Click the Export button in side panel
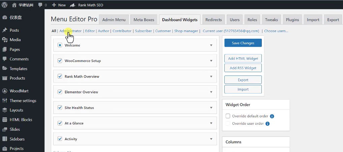This screenshot has height=152, width=343. (243, 80)
